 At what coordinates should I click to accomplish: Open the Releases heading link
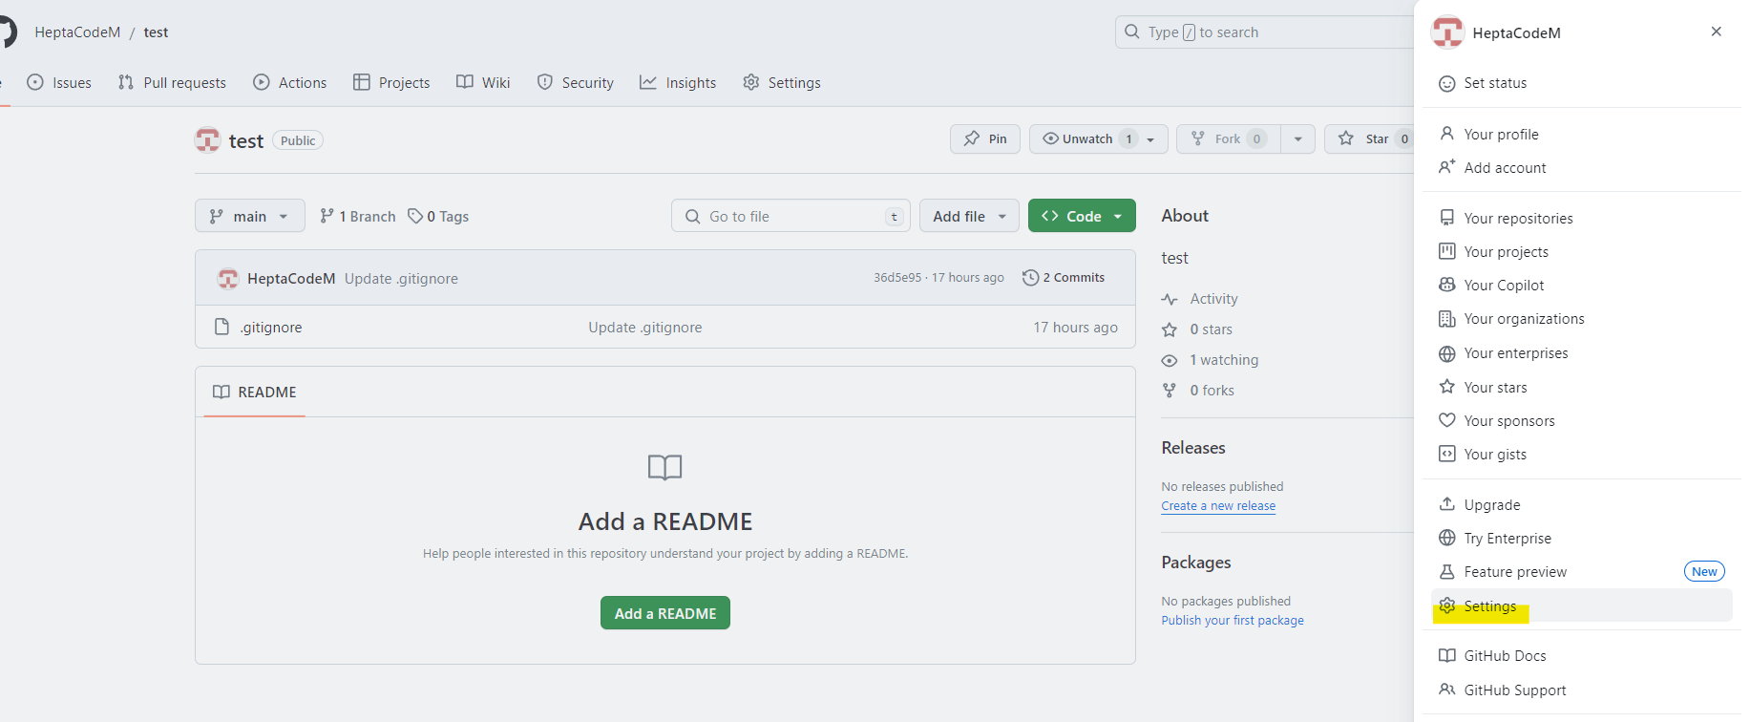click(1193, 448)
